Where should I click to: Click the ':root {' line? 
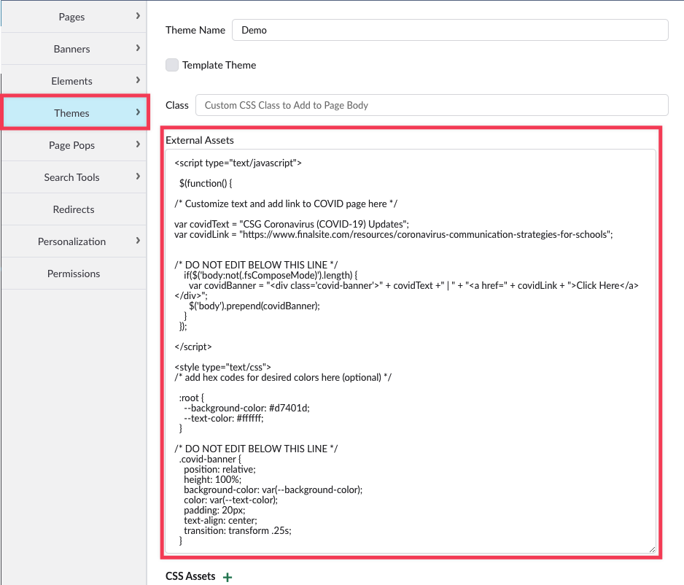[191, 398]
